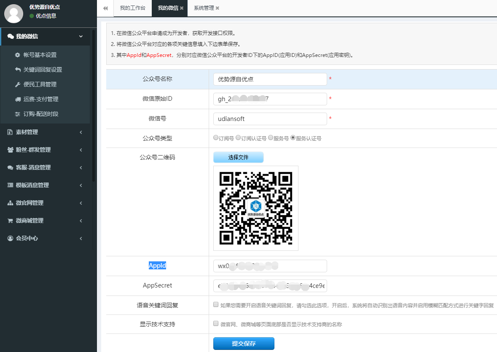497x352 pixels.
Task: Click the green online status dot
Action: [32, 16]
